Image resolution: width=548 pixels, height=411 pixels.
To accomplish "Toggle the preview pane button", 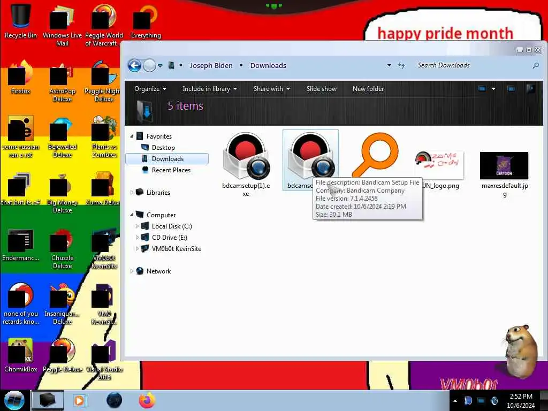I will click(x=511, y=89).
